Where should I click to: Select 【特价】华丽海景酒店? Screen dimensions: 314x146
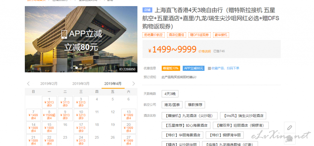182,135
